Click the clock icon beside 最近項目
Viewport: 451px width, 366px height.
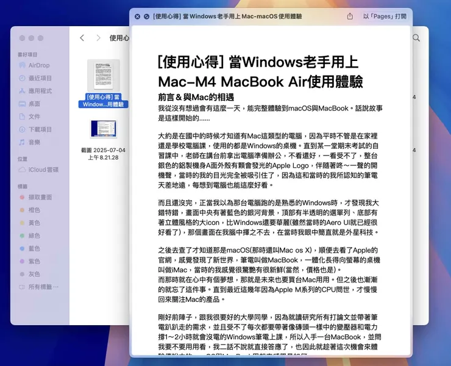tap(22, 78)
